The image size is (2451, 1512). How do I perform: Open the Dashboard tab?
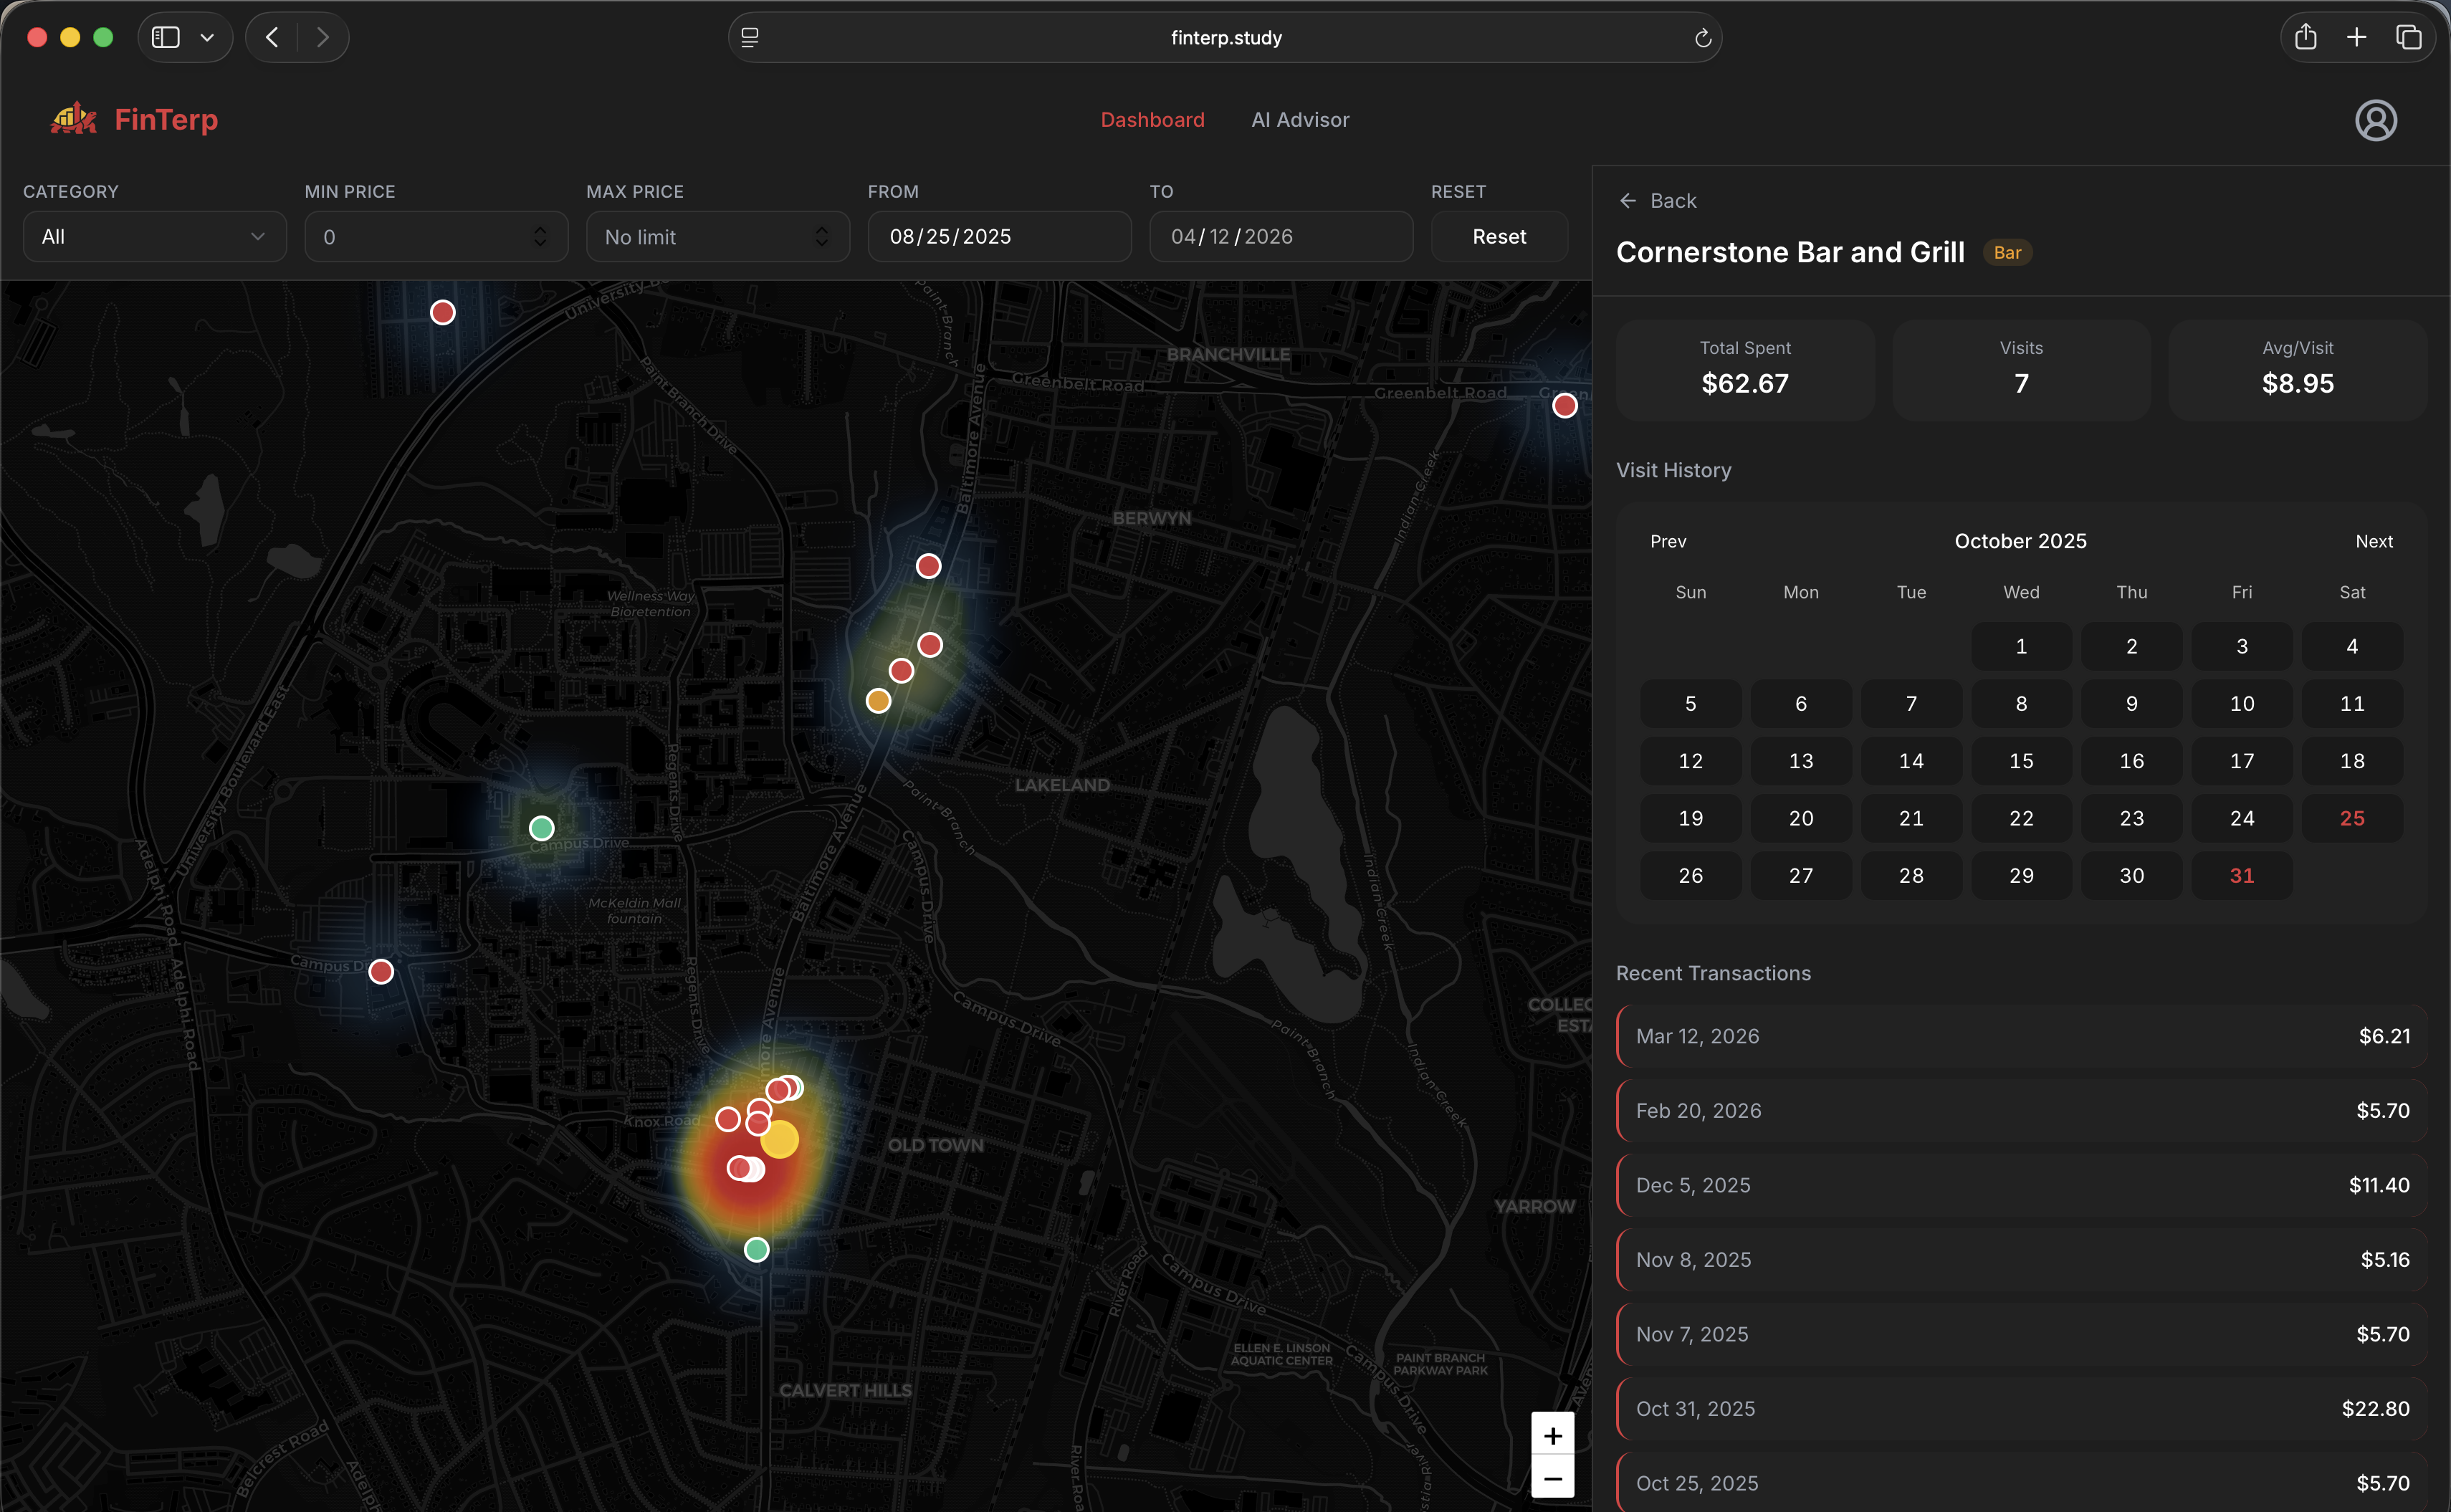point(1152,120)
